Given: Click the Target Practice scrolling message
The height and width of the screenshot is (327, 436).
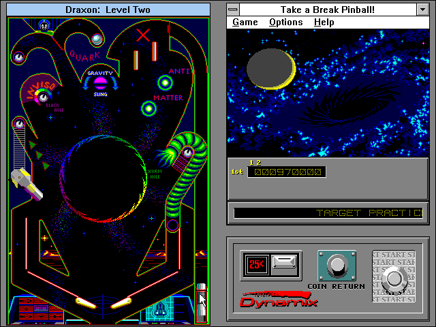Looking at the screenshot, I should (x=369, y=213).
